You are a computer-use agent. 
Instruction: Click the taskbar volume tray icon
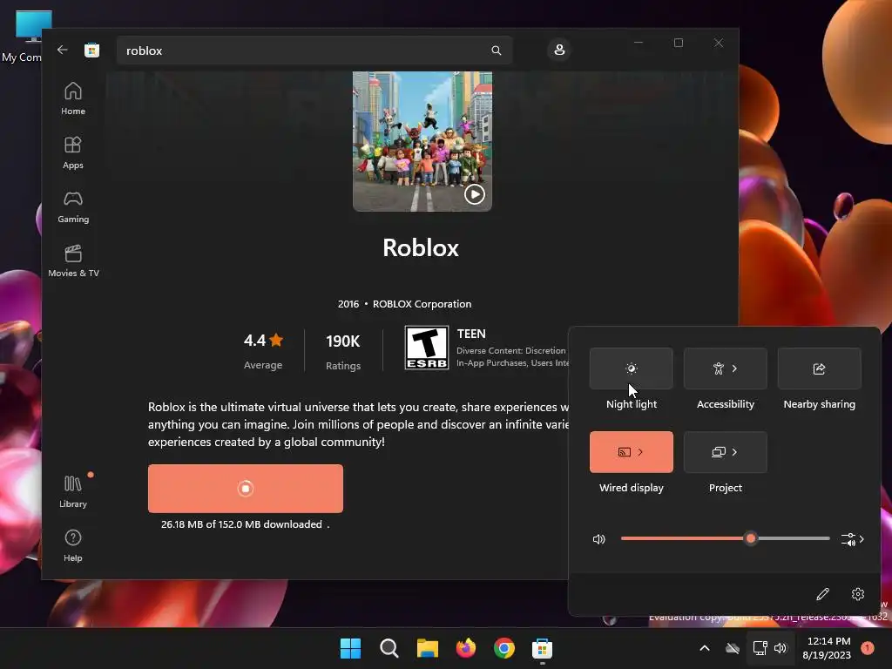780,648
